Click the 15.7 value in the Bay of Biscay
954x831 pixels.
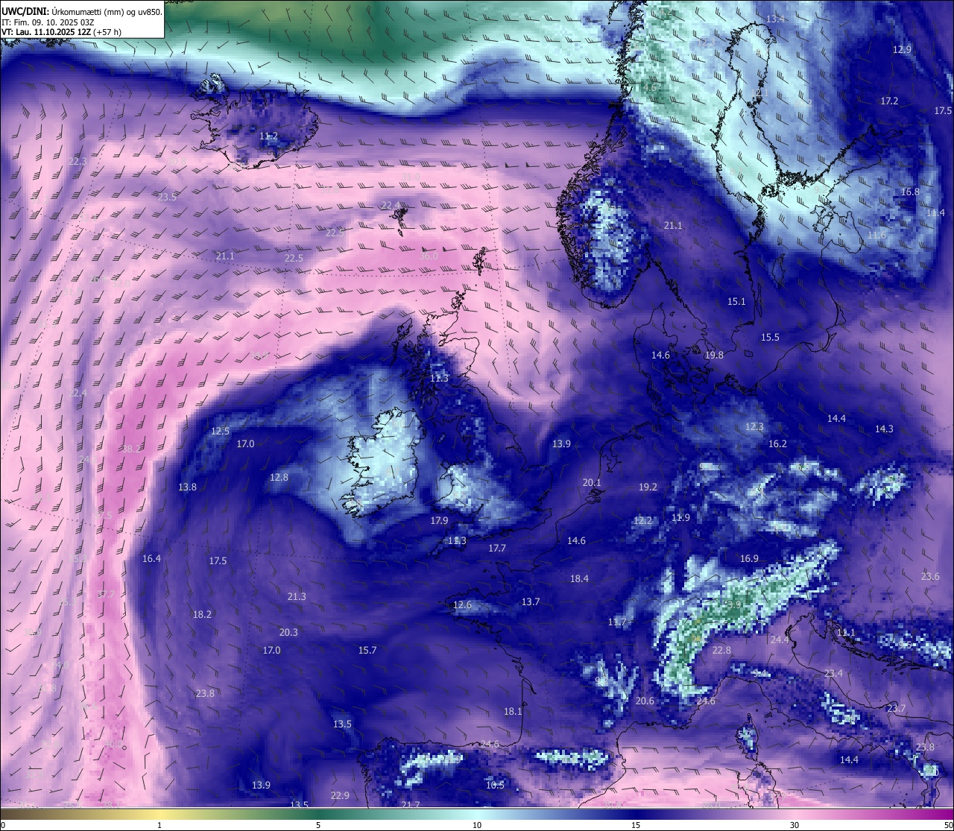tap(367, 650)
